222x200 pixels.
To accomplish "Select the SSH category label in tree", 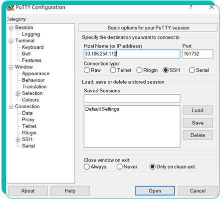I will coord(27,139).
